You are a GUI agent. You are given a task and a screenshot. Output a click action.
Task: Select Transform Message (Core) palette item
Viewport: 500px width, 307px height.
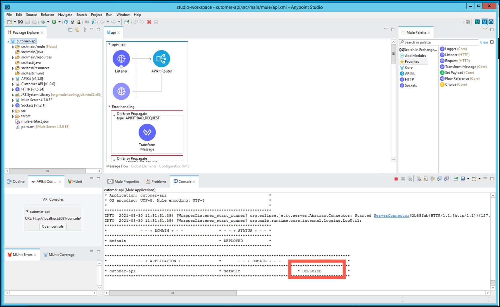[x=463, y=67]
